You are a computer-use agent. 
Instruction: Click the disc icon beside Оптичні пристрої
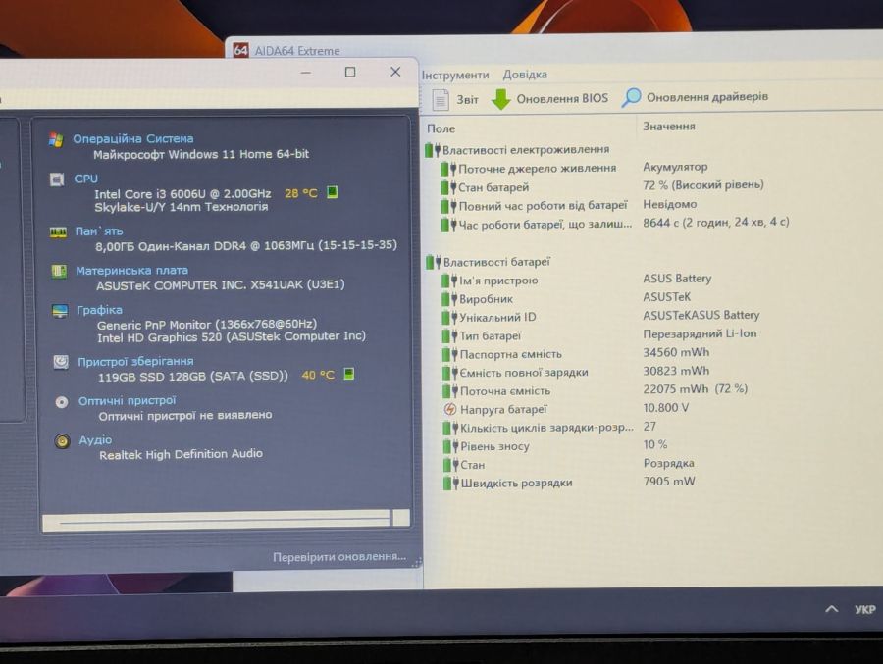[62, 402]
